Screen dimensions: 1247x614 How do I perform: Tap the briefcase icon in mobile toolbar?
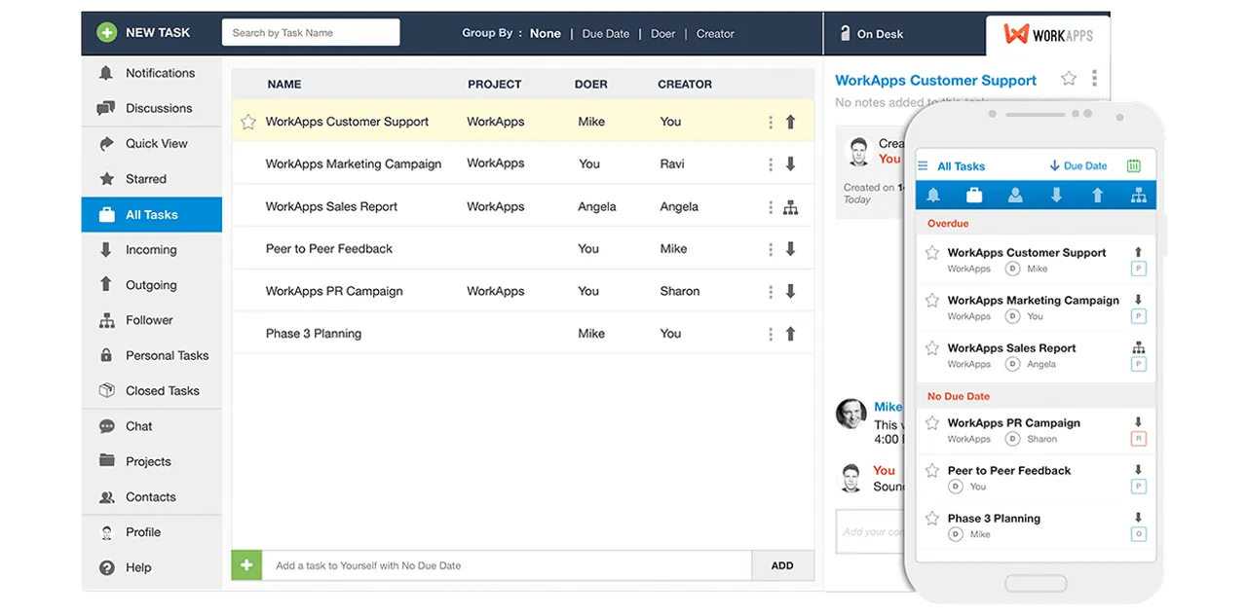(973, 196)
